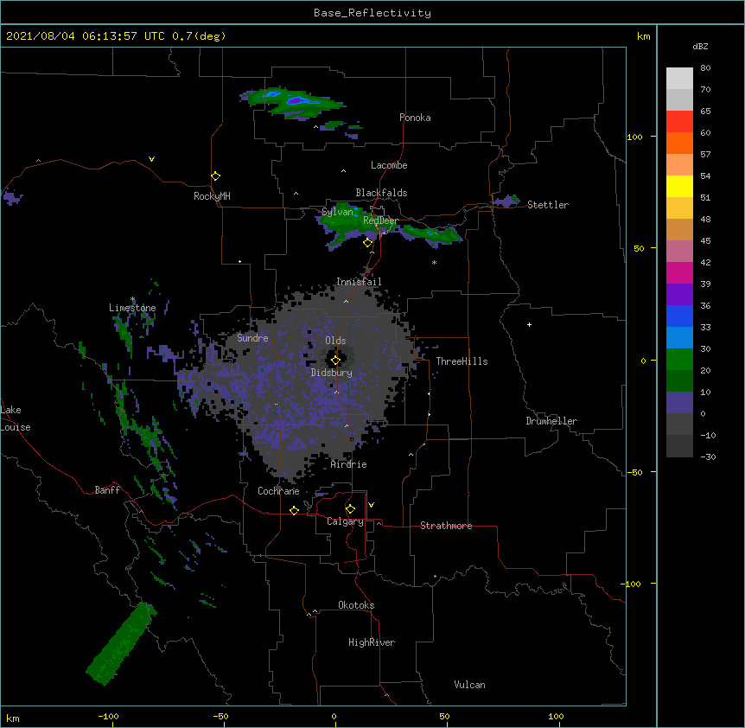Click the -50 tick on the vertical km axis
Screen dimensions: 745x728
(x=634, y=472)
